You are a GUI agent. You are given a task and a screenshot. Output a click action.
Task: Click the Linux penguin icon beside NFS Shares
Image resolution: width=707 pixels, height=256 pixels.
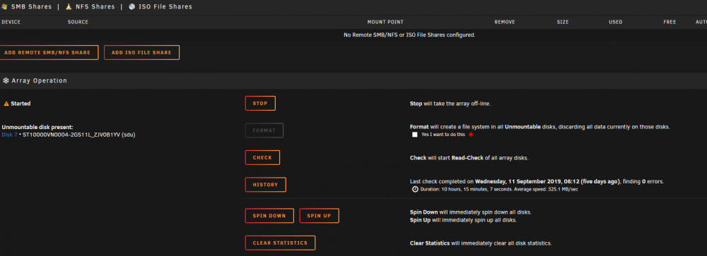pos(69,7)
